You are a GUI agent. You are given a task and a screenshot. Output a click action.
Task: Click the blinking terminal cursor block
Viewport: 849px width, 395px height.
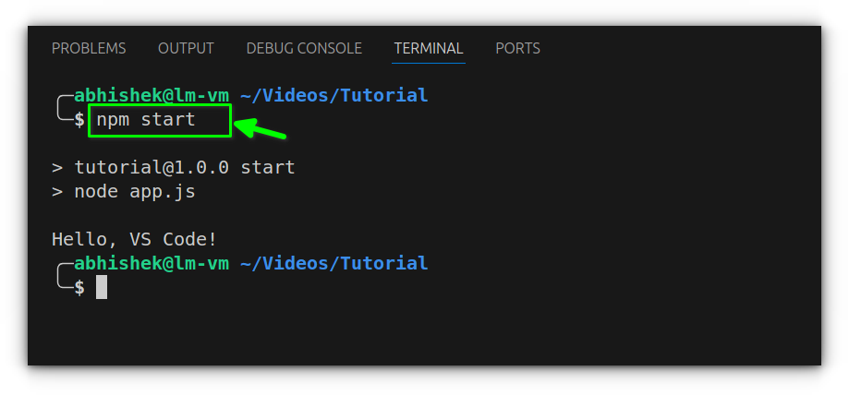point(102,287)
